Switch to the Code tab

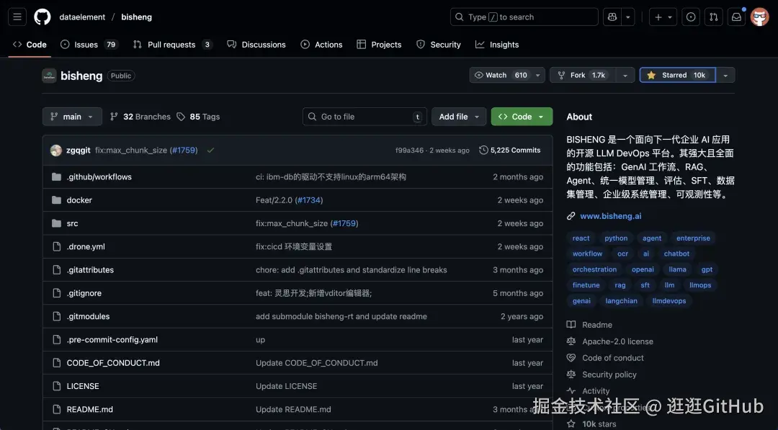tap(30, 45)
